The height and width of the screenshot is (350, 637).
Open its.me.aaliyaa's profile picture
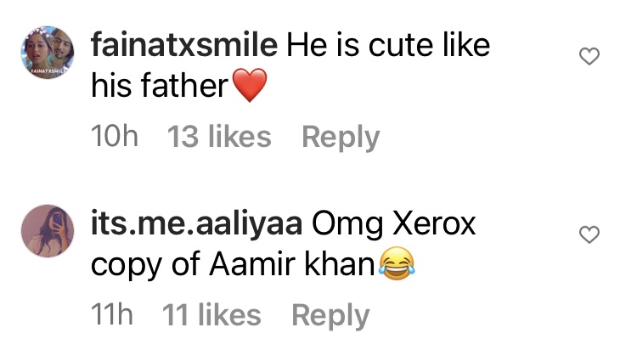point(48,230)
